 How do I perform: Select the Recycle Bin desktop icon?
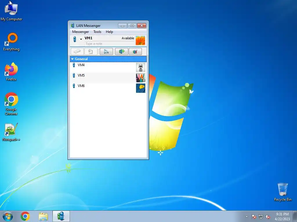point(282,192)
